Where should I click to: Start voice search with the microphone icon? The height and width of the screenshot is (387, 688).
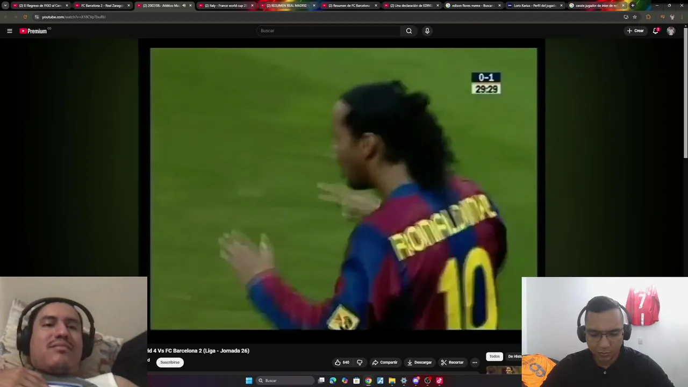[427, 31]
